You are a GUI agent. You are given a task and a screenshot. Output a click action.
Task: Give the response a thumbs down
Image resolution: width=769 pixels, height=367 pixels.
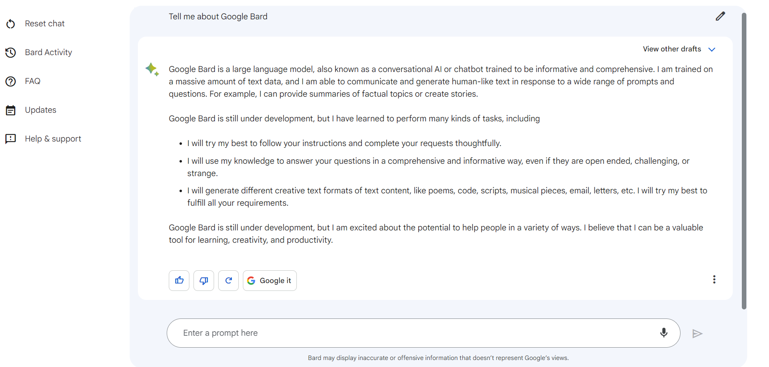click(x=204, y=281)
